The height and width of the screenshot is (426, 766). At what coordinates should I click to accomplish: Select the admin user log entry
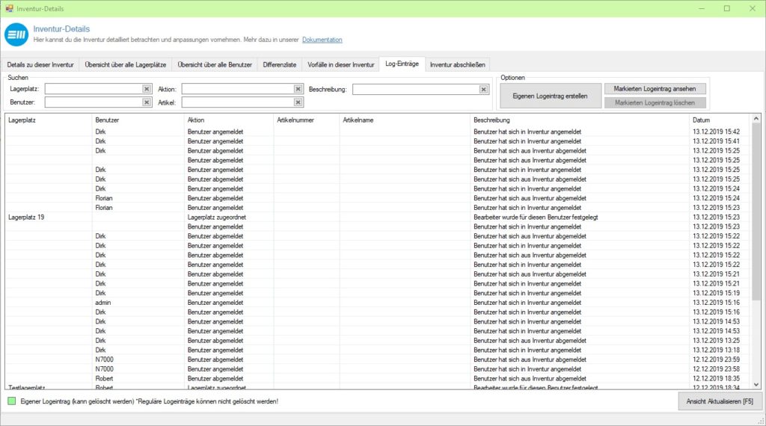click(102, 303)
